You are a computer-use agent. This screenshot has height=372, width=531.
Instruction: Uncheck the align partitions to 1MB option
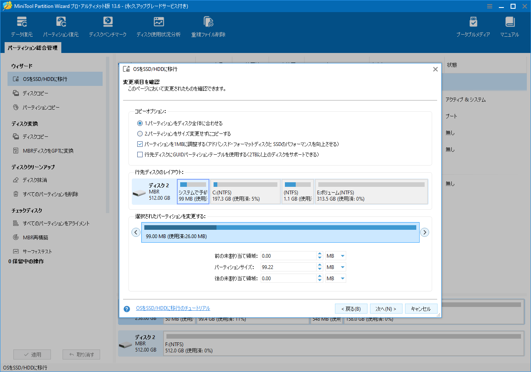(x=140, y=145)
